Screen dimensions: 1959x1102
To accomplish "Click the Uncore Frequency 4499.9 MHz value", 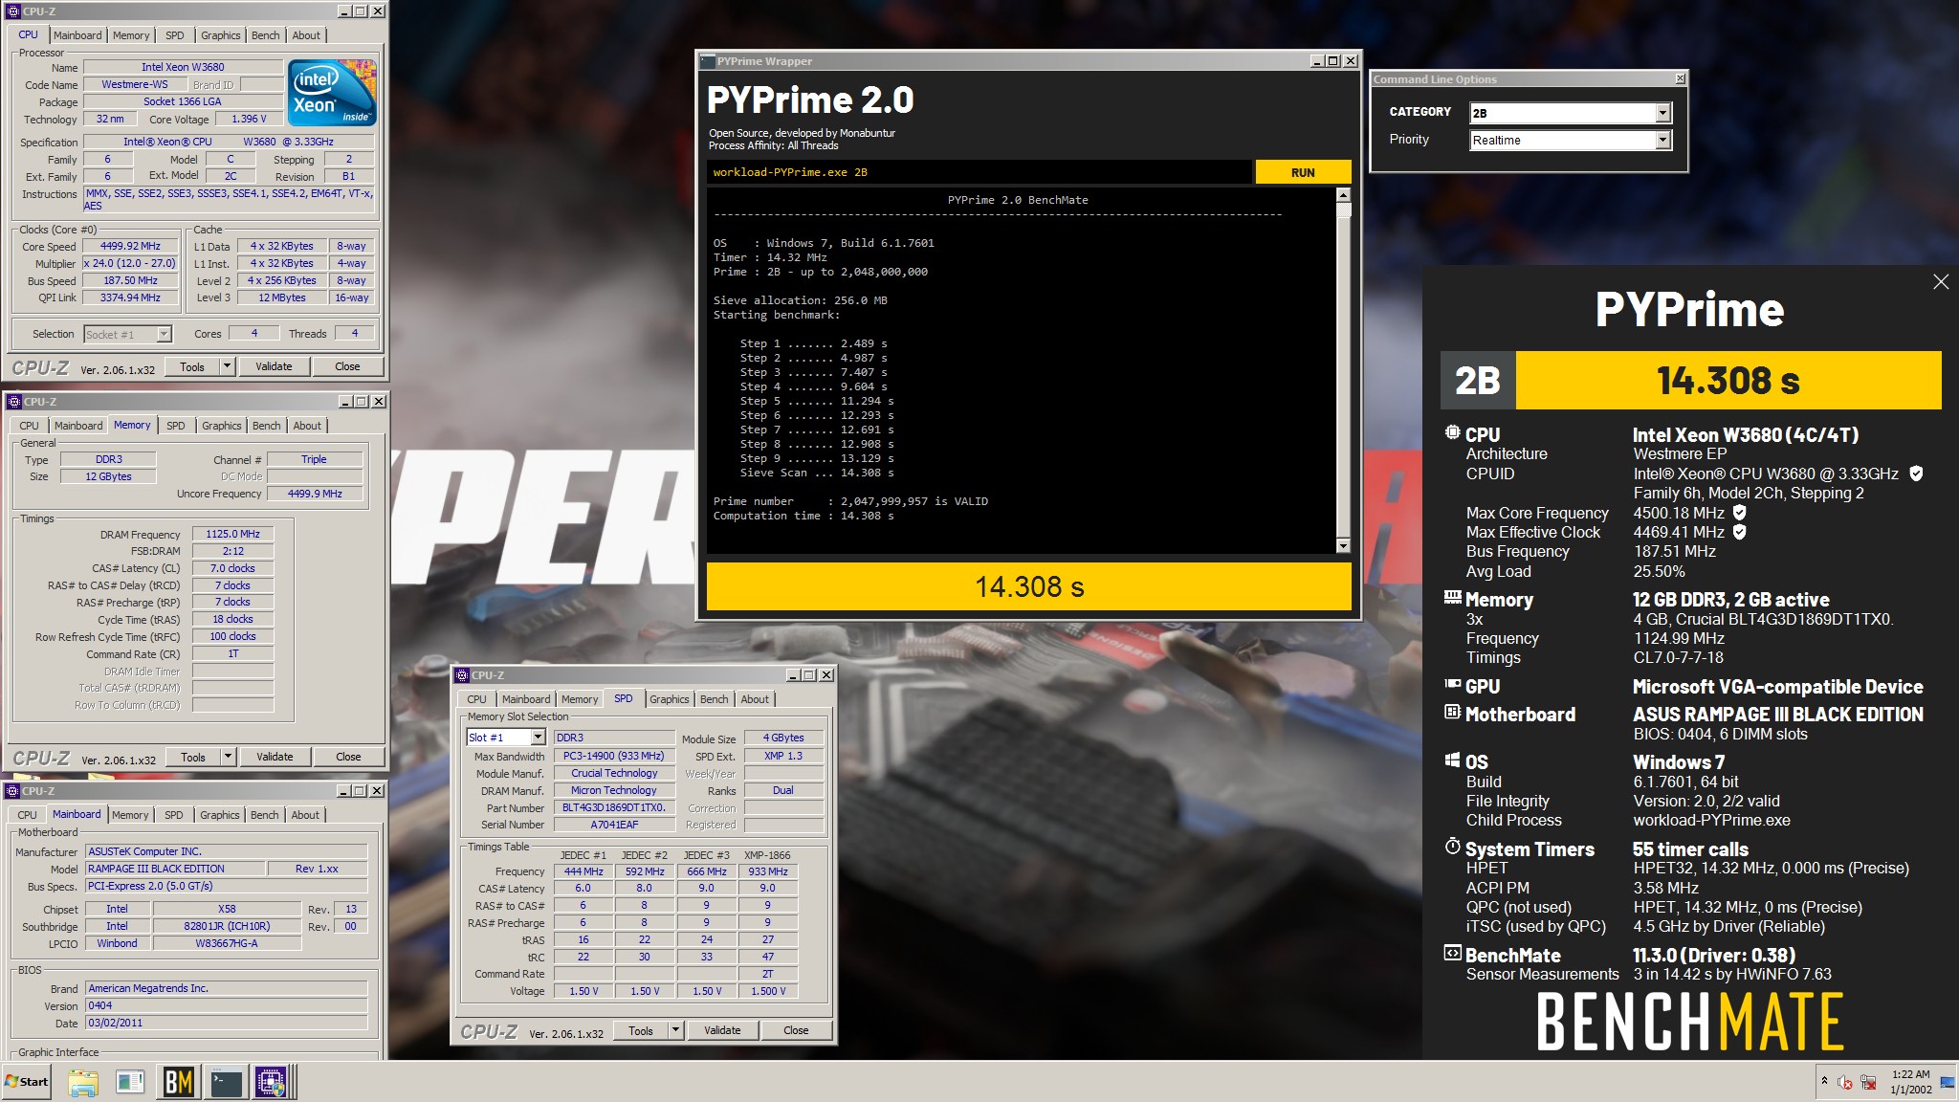I will [315, 494].
